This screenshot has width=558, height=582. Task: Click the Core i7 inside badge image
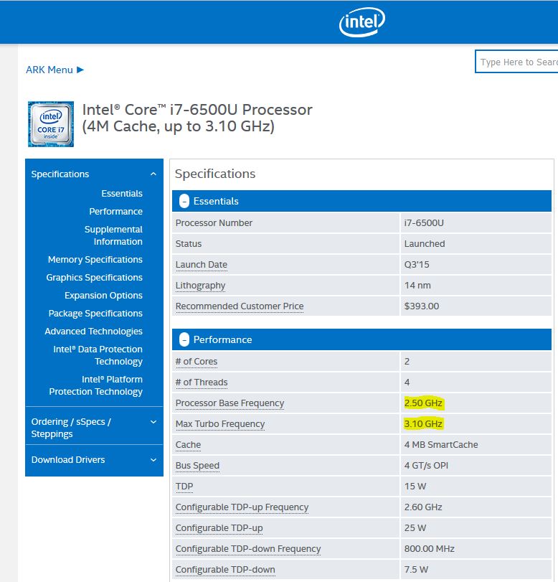(51, 124)
